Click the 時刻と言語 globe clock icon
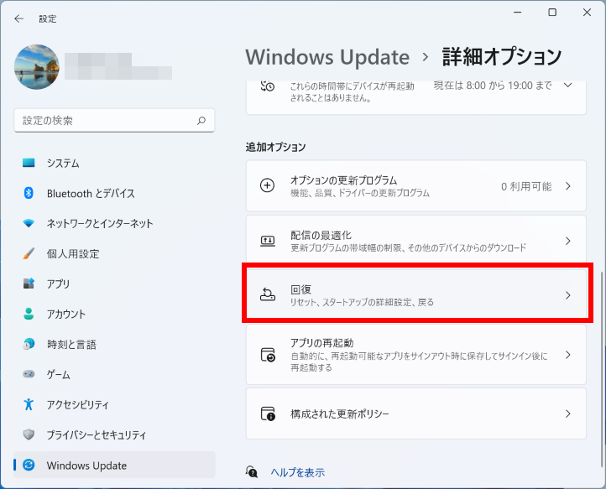Viewport: 606px width, 489px height. (x=29, y=344)
